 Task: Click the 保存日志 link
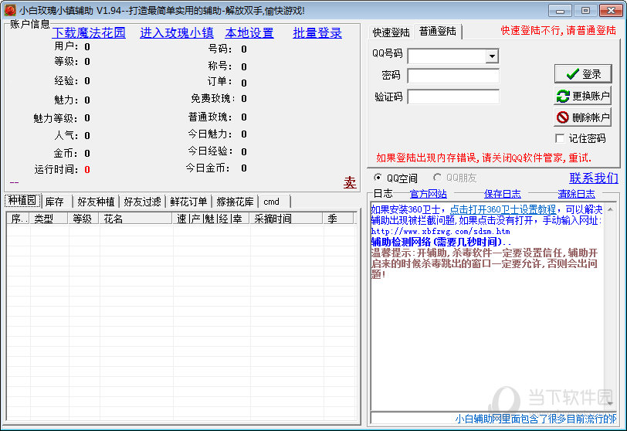(x=502, y=194)
